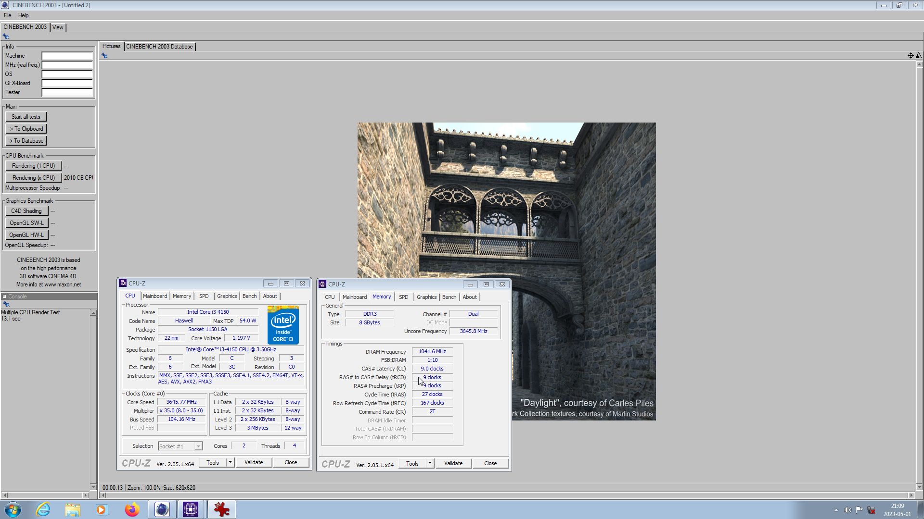Click the pin icon in Console panel
Viewport: 924px width, 519px height.
6,304
